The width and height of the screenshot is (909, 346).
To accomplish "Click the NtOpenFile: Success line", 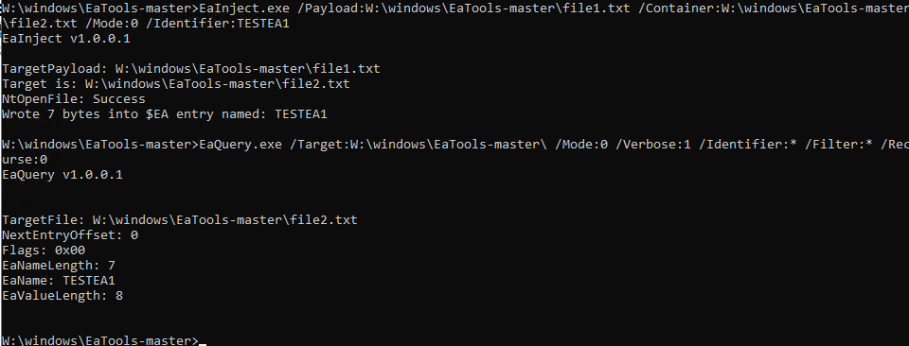I will click(x=74, y=99).
